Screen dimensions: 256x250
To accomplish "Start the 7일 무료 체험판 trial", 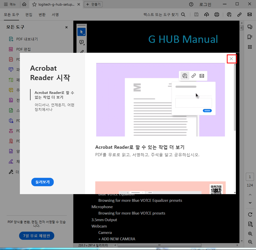I will pyautogui.click(x=36, y=236).
